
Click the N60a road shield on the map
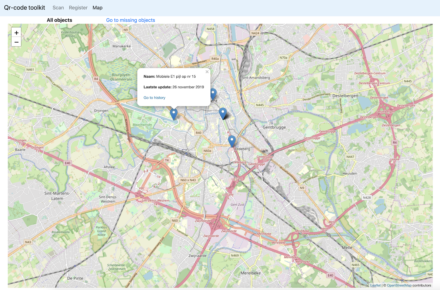(207, 151)
